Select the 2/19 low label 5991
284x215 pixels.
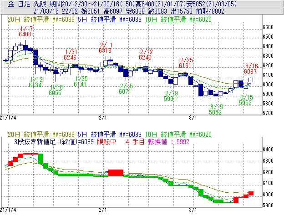170,98
